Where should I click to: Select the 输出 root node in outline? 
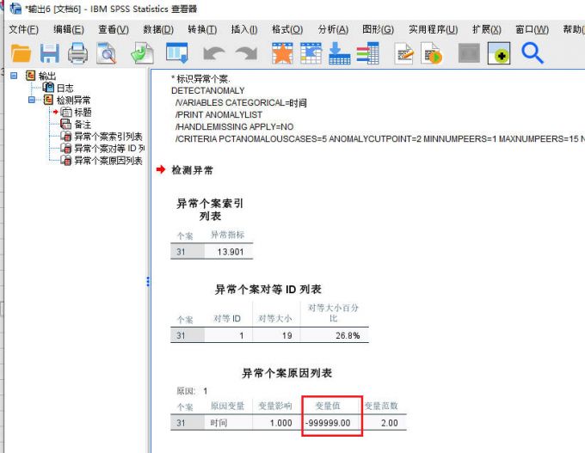click(x=47, y=76)
